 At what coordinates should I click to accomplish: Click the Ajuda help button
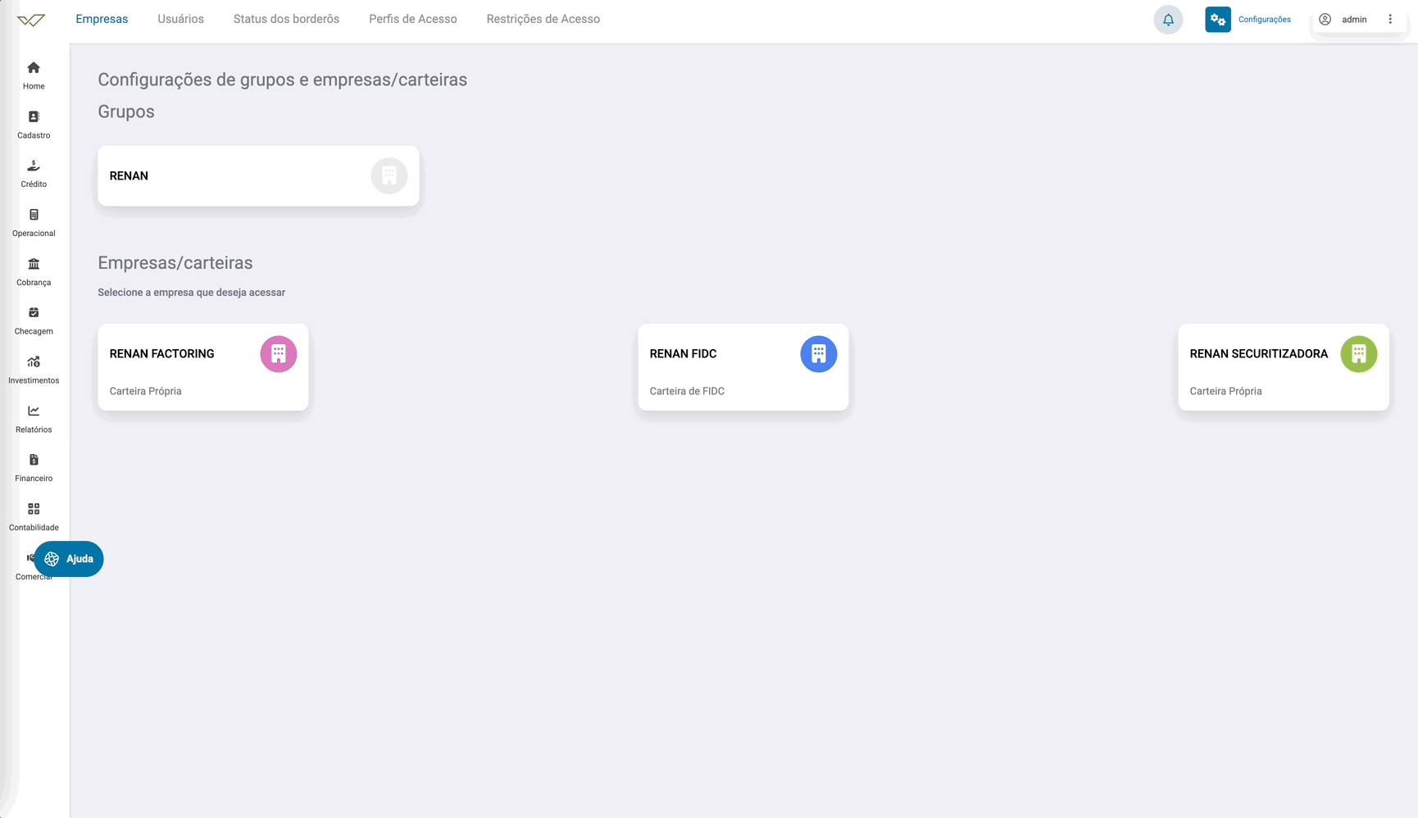click(69, 559)
